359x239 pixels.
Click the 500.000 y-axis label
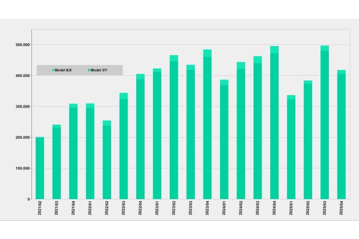23,44
